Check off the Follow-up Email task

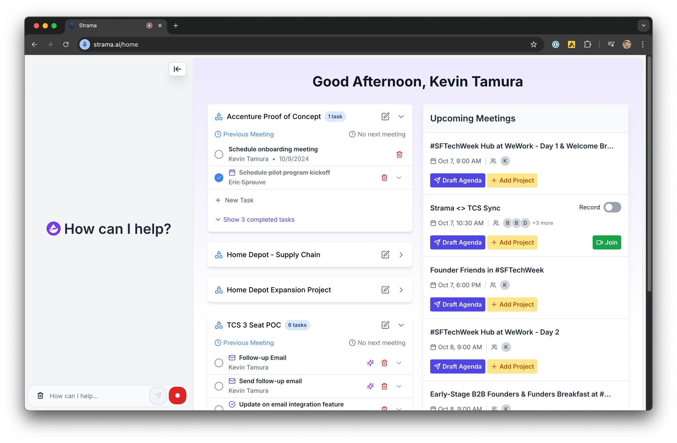click(x=219, y=363)
